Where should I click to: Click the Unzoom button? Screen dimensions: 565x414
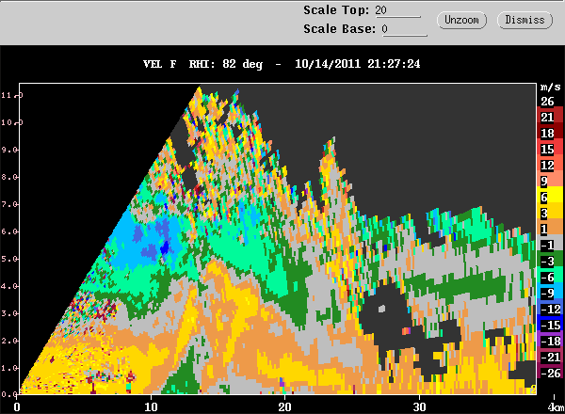coord(461,20)
